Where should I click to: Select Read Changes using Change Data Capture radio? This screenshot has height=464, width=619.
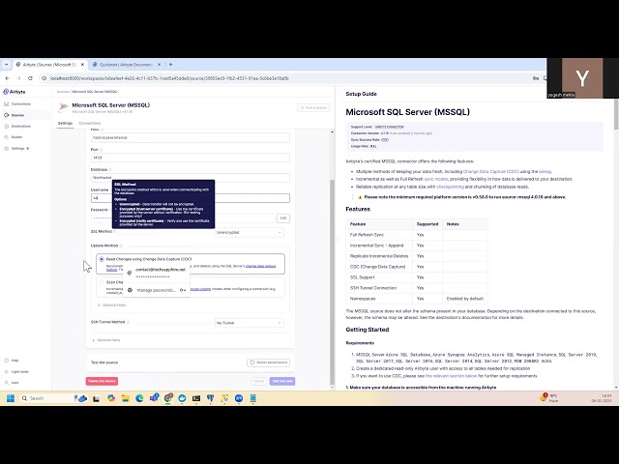tap(102, 259)
